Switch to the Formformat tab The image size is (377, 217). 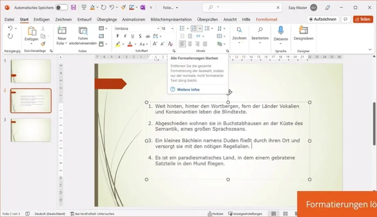click(267, 19)
